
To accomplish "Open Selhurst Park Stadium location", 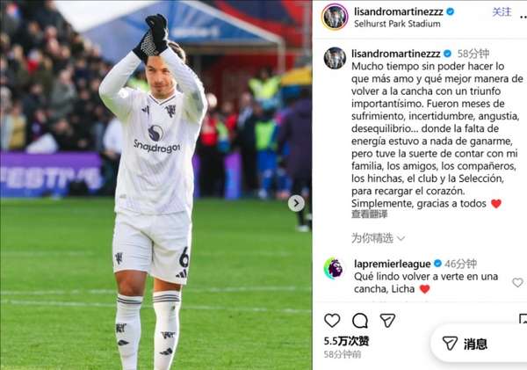I will coord(397,24).
